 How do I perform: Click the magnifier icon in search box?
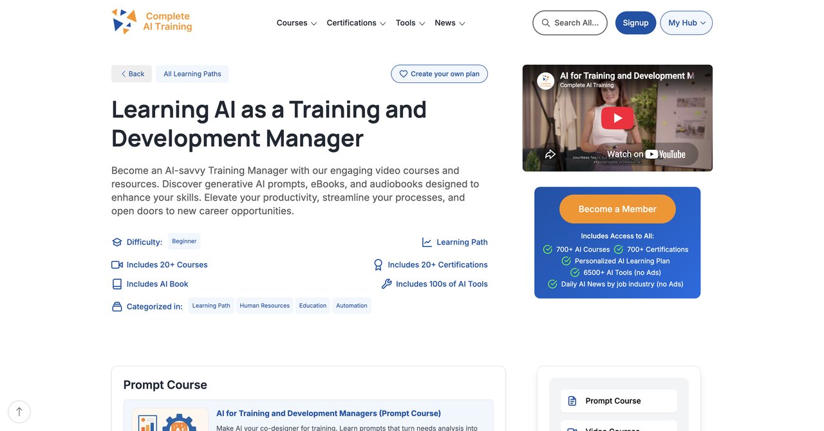pyautogui.click(x=546, y=23)
